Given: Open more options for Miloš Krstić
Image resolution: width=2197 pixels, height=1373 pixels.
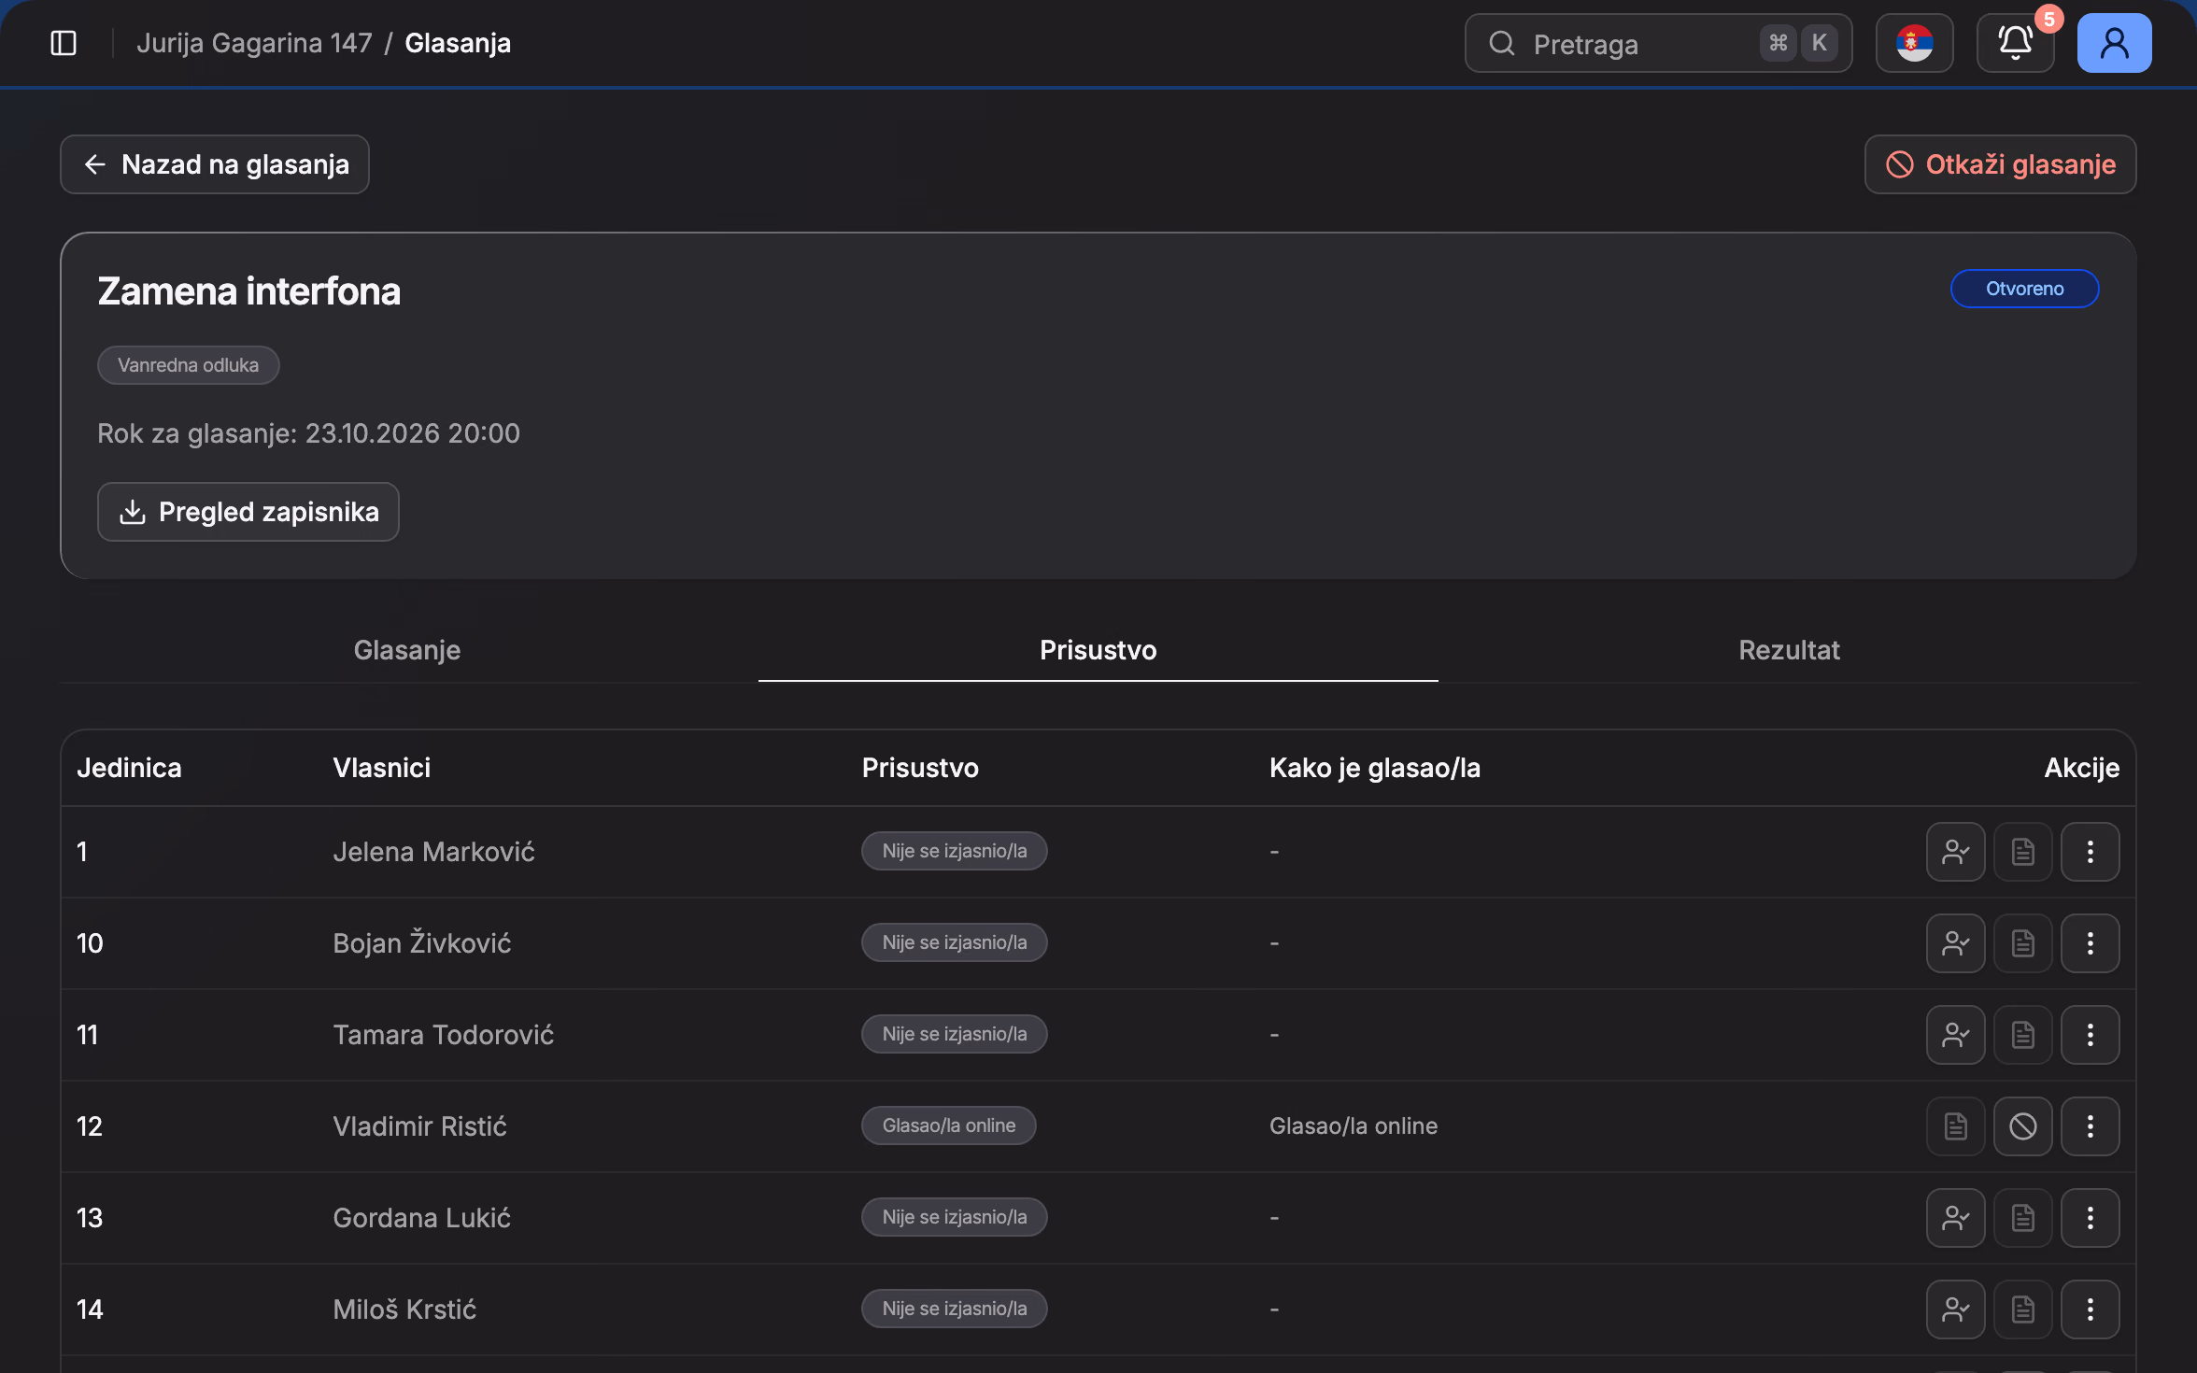Looking at the screenshot, I should pyautogui.click(x=2090, y=1309).
